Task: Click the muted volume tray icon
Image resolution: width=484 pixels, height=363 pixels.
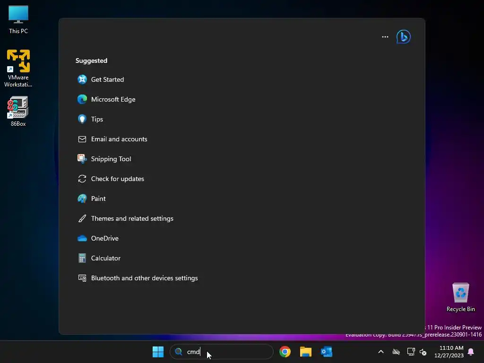Action: [x=423, y=352]
